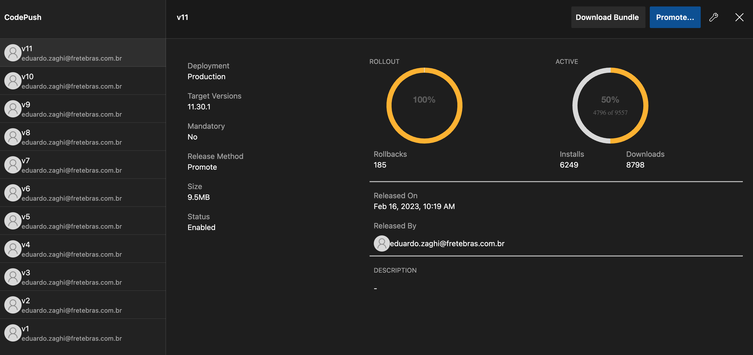Click the Rollbacks value 185
The width and height of the screenshot is (753, 355).
click(380, 165)
